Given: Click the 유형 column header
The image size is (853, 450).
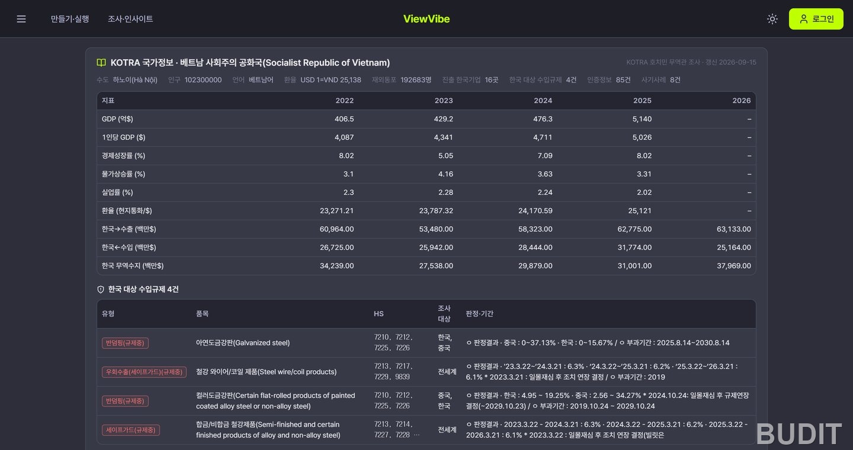Looking at the screenshot, I should coord(108,314).
